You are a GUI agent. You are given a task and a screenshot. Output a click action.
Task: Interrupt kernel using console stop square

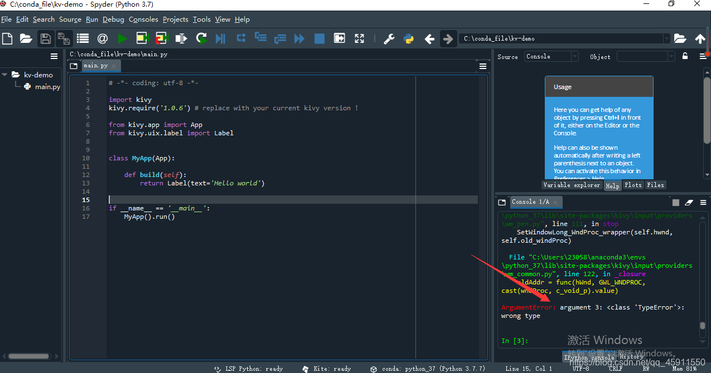[676, 203]
